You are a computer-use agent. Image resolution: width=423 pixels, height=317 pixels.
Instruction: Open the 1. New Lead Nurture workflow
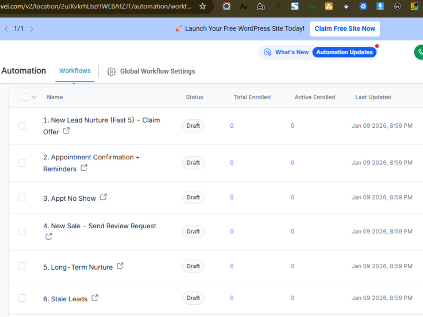tap(102, 126)
